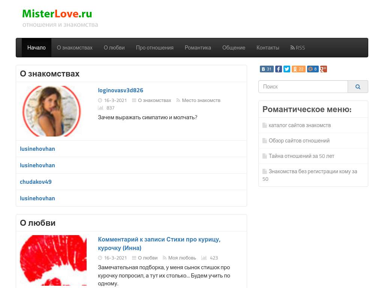This screenshot has width=384, height=288.
Task: Open Тайна отношений за 50 лет
Action: pos(301,156)
